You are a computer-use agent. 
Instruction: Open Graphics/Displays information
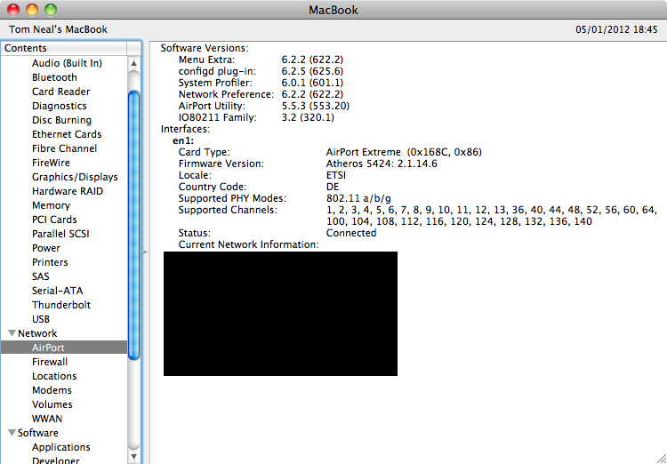[x=75, y=177]
